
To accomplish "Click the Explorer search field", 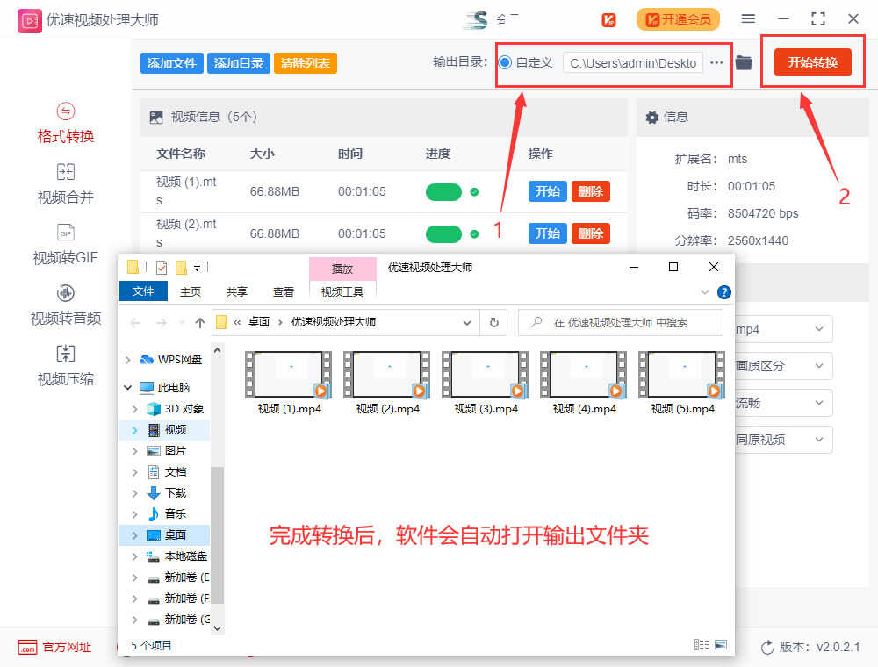I will point(621,322).
